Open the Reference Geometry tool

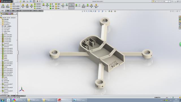point(63,5)
